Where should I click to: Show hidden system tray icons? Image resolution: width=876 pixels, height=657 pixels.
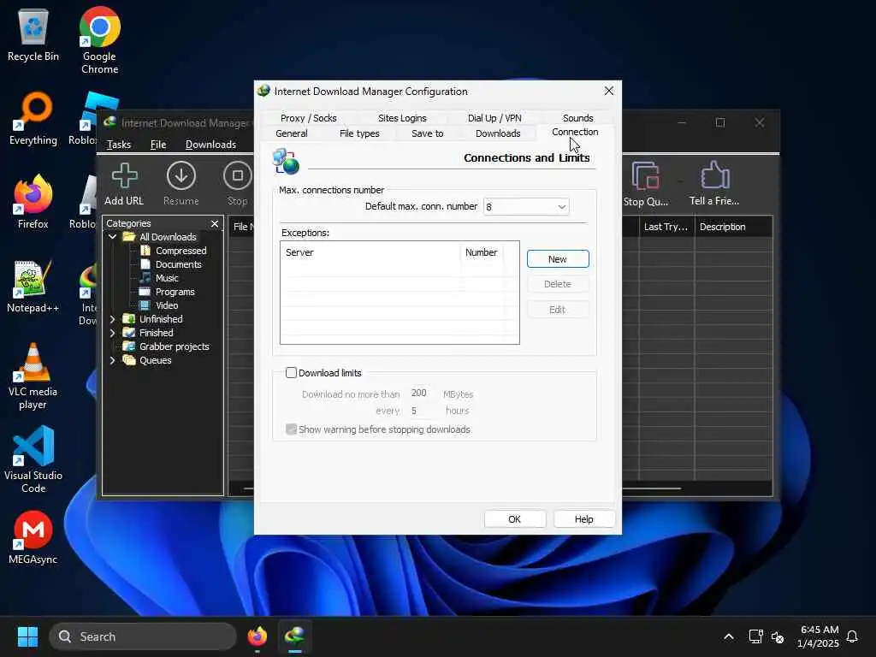click(x=729, y=636)
